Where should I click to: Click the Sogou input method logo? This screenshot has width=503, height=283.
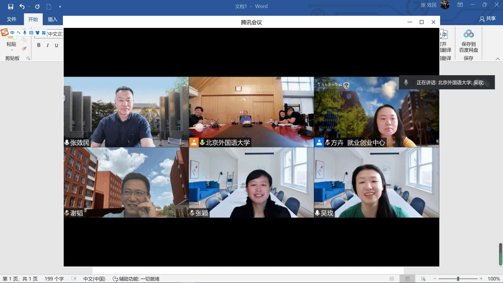click(5, 32)
